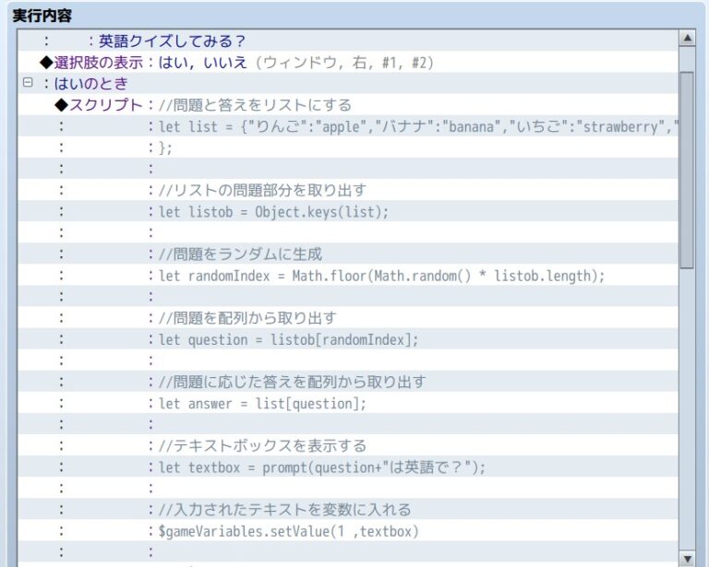709x567 pixels.
Task: Select the はいのとき row label
Action: [x=90, y=83]
